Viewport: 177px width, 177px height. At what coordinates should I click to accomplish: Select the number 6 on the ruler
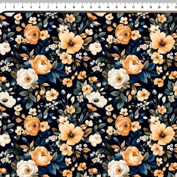click(40, 7)
